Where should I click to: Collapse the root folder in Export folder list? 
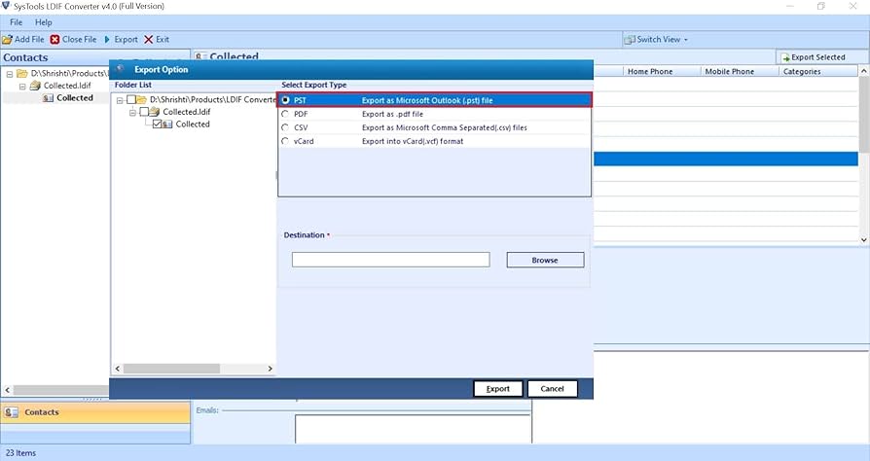pyautogui.click(x=120, y=100)
